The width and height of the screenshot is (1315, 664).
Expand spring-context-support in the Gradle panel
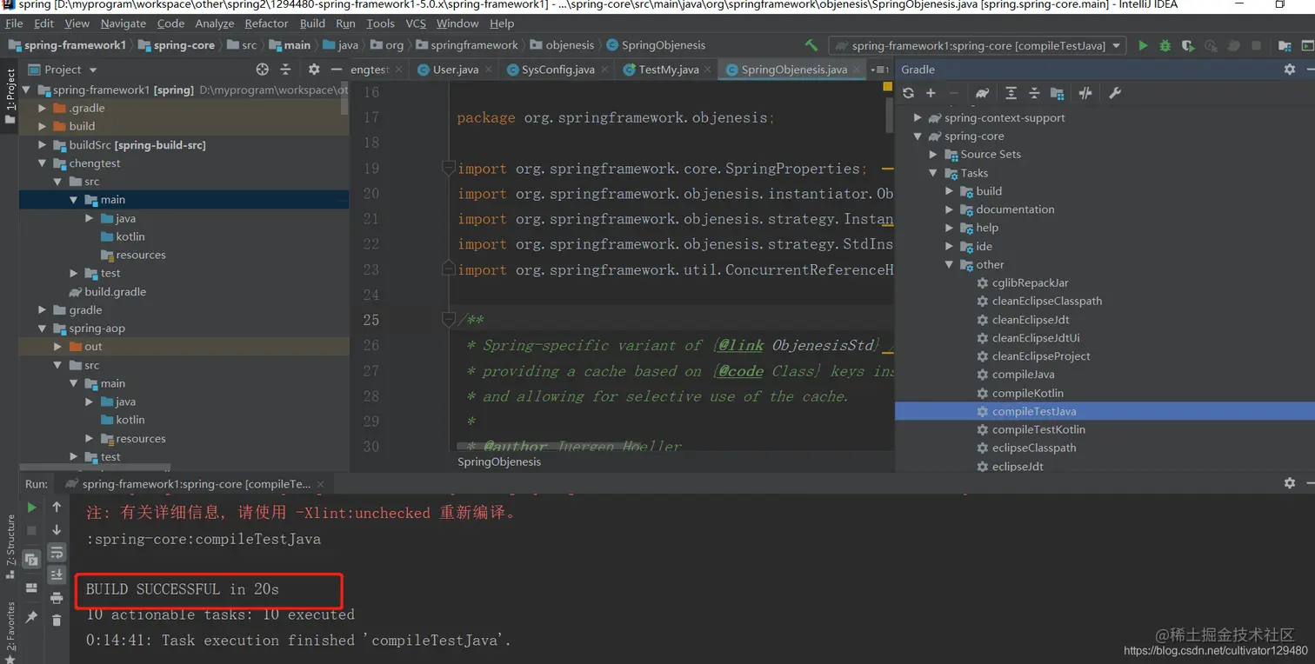tap(917, 117)
